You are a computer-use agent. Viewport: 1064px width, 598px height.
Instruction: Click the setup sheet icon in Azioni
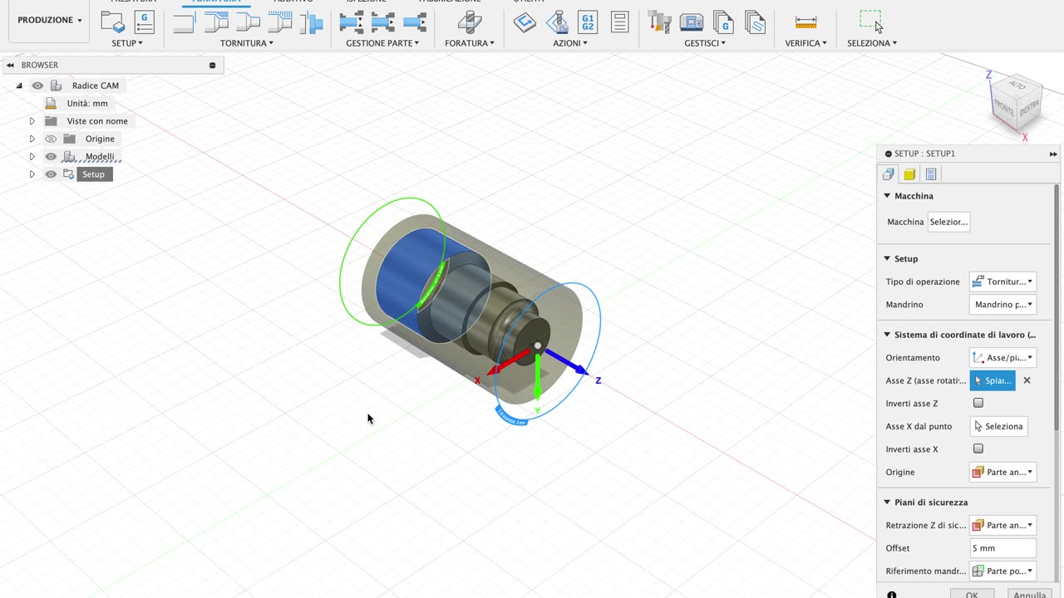[x=619, y=22]
